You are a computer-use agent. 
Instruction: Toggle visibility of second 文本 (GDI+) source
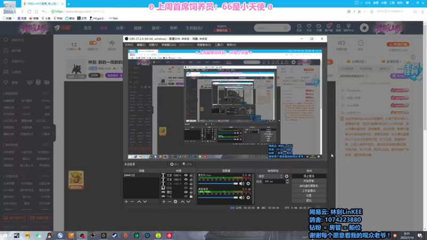[x=186, y=180]
